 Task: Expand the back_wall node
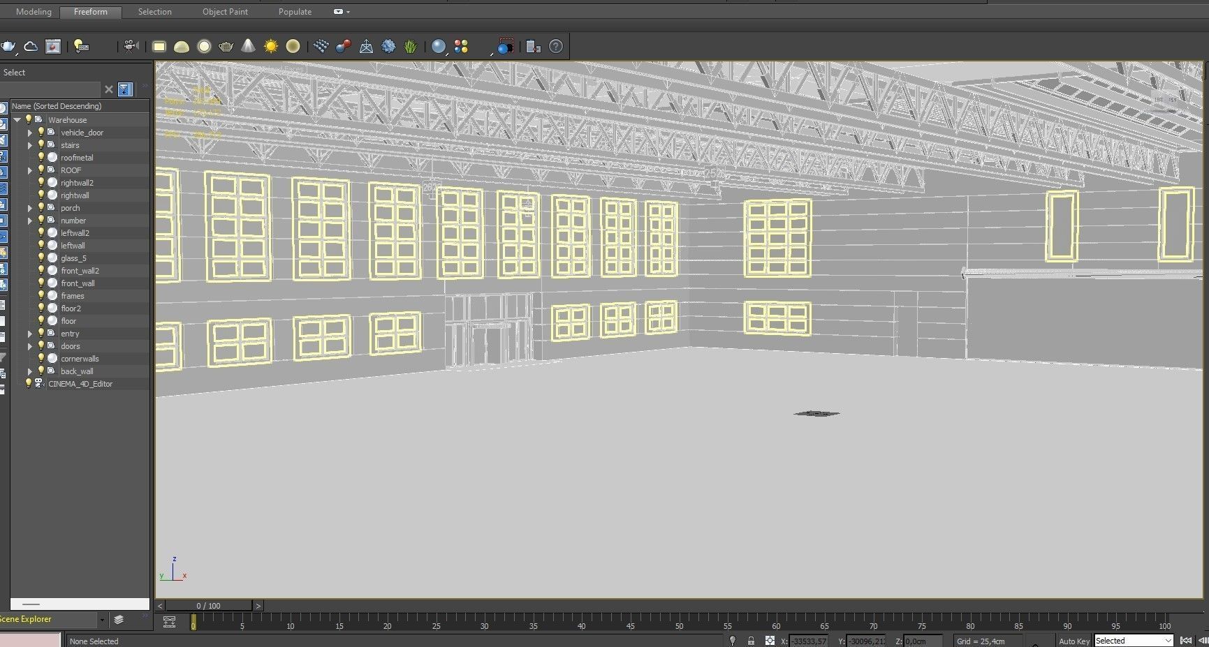point(30,371)
